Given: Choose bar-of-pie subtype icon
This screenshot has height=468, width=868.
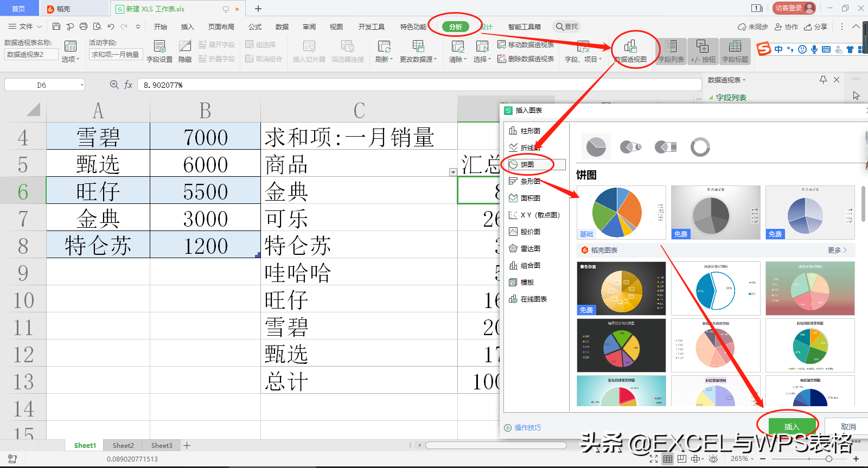Looking at the screenshot, I should [666, 146].
